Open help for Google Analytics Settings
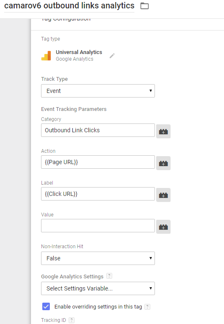This screenshot has height=324, width=224. pyautogui.click(x=109, y=276)
